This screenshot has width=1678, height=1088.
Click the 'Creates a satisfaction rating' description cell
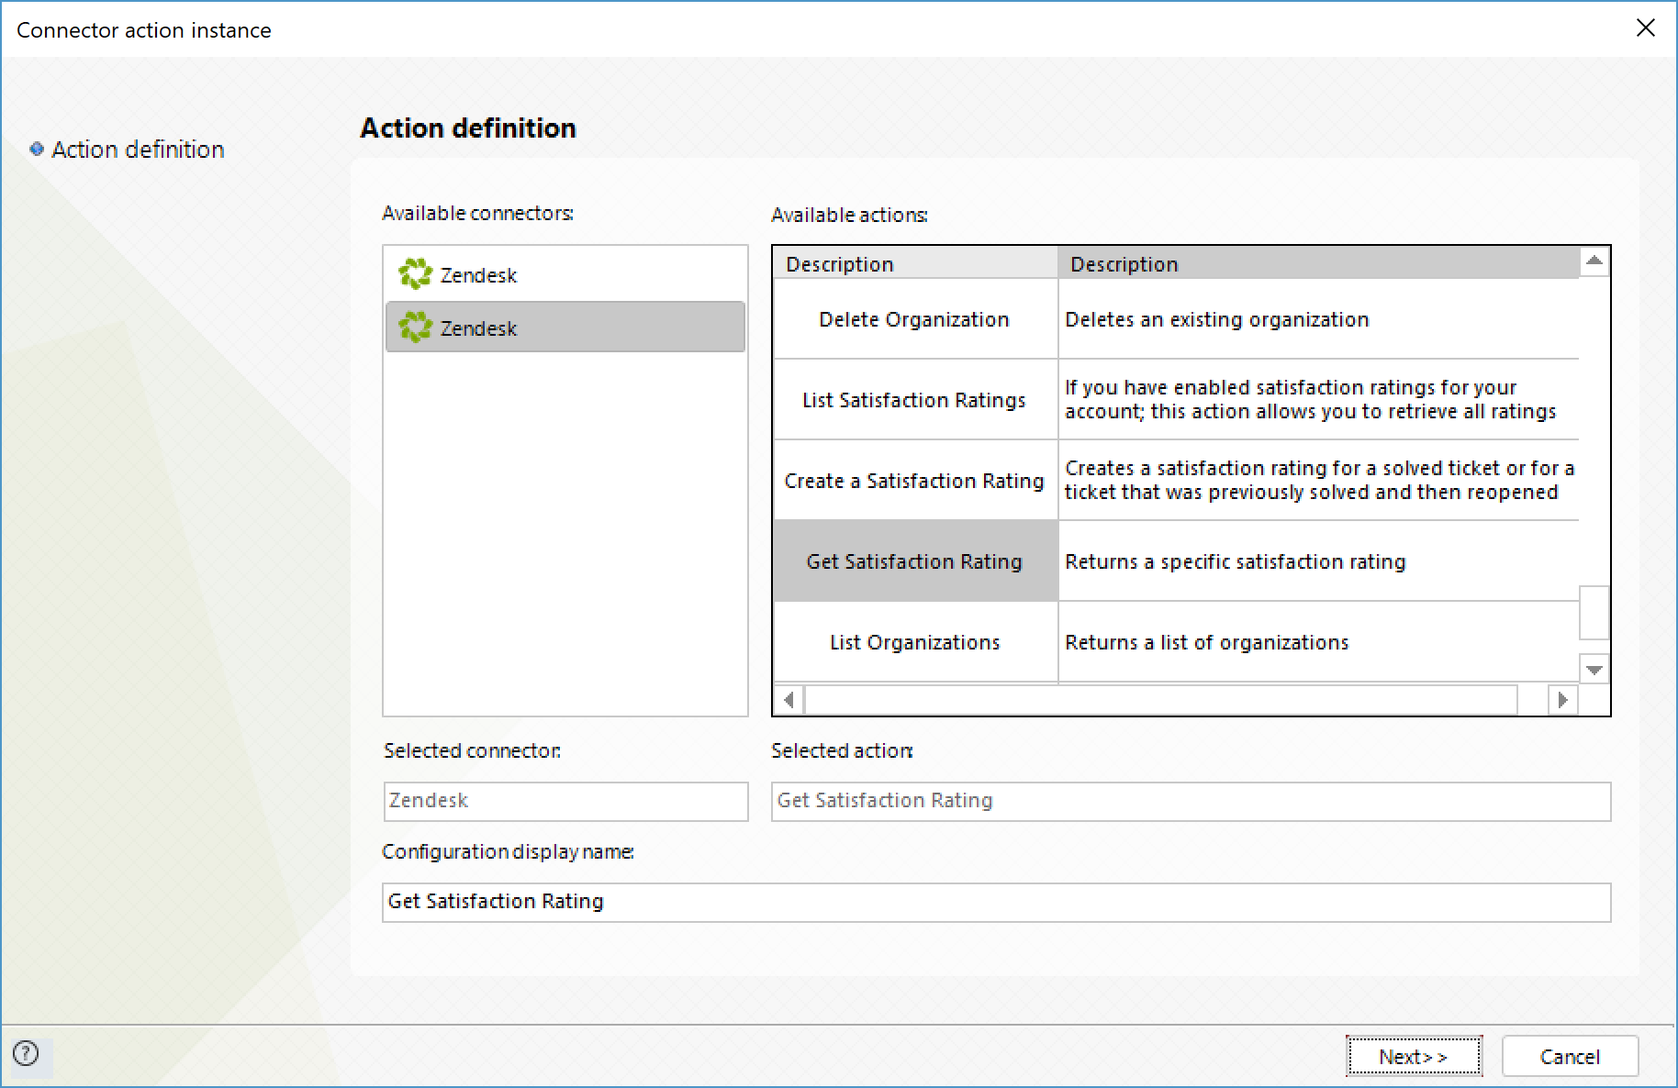click(1318, 481)
